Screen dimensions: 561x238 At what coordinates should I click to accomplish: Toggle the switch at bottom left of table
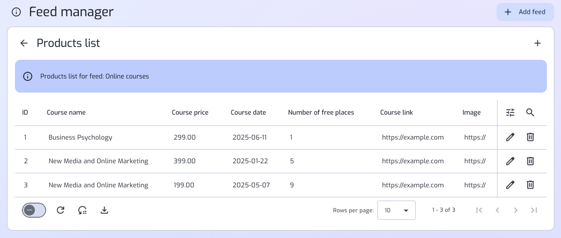[34, 210]
